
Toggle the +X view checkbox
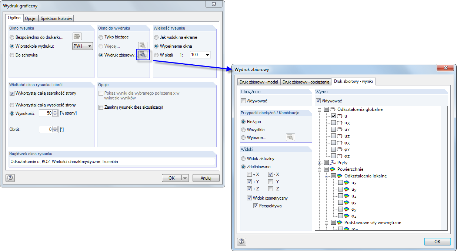coord(250,174)
